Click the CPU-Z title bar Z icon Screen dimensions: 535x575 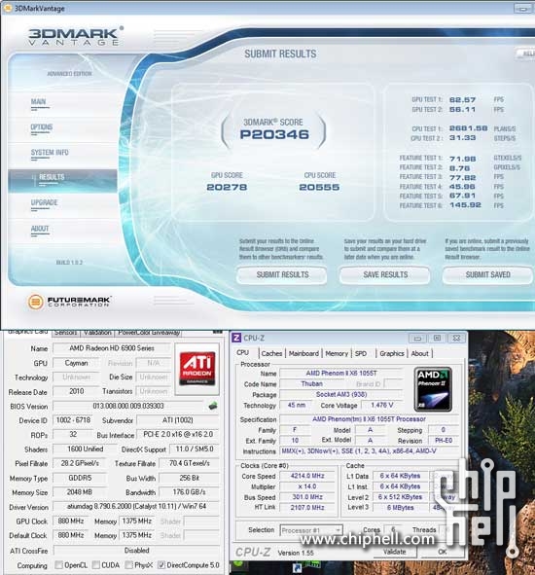pyautogui.click(x=236, y=338)
